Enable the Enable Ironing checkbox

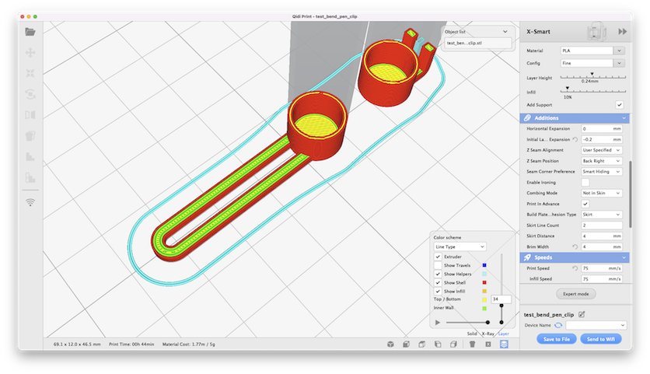pyautogui.click(x=585, y=182)
